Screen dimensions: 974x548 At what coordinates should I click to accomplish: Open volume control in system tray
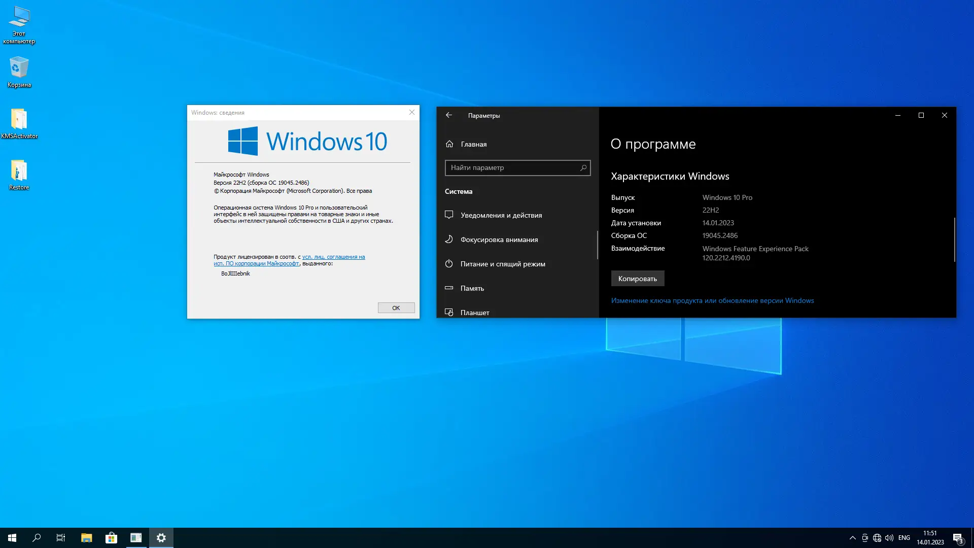889,538
